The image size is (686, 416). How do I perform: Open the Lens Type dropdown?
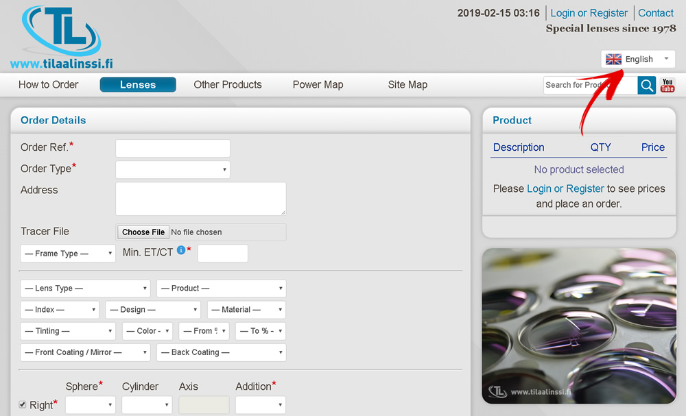[85, 289]
